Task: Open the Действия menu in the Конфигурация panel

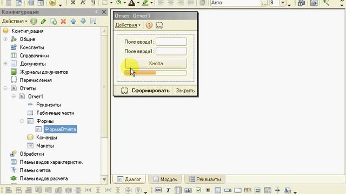Action: click(15, 22)
